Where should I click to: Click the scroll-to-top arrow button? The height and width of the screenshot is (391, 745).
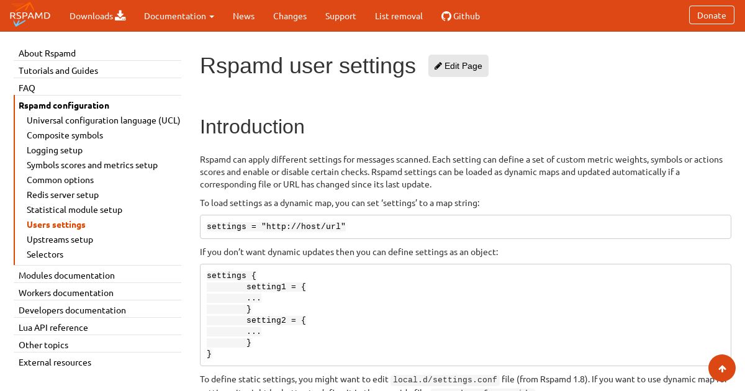click(x=722, y=369)
